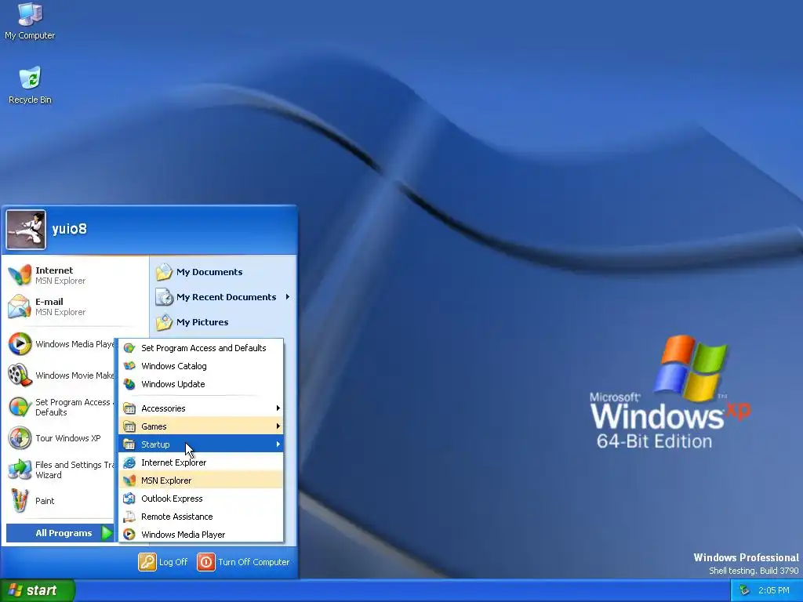The width and height of the screenshot is (803, 602).
Task: Launch Windows Update
Action: tap(201, 384)
